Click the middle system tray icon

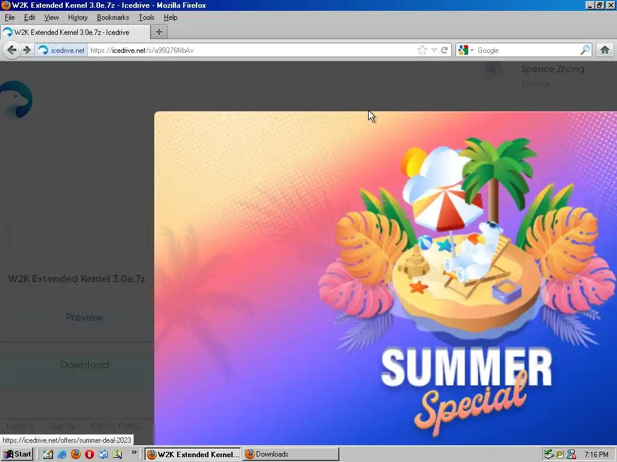click(560, 455)
